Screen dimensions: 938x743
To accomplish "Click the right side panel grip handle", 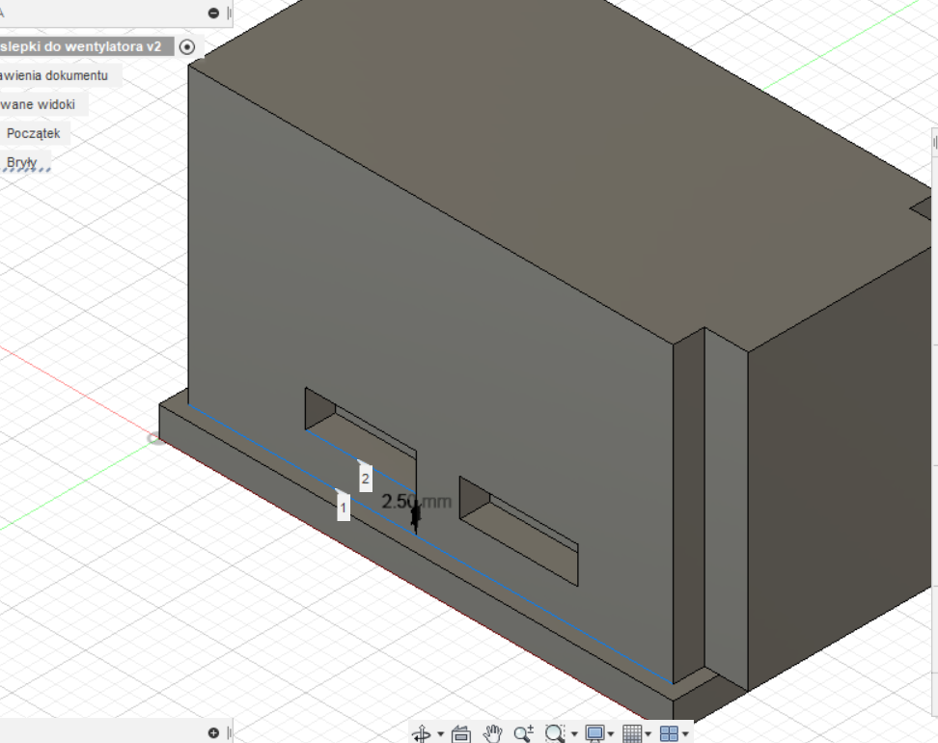I will (x=934, y=143).
